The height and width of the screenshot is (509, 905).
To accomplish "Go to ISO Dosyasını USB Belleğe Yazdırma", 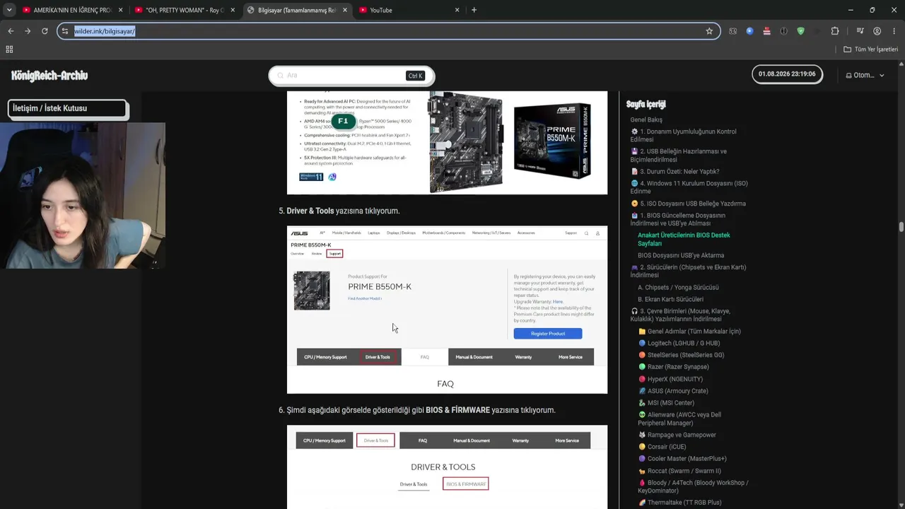I will pyautogui.click(x=688, y=204).
